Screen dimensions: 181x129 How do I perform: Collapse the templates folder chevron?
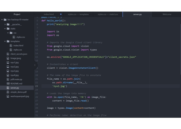pyautogui.click(x=5, y=41)
